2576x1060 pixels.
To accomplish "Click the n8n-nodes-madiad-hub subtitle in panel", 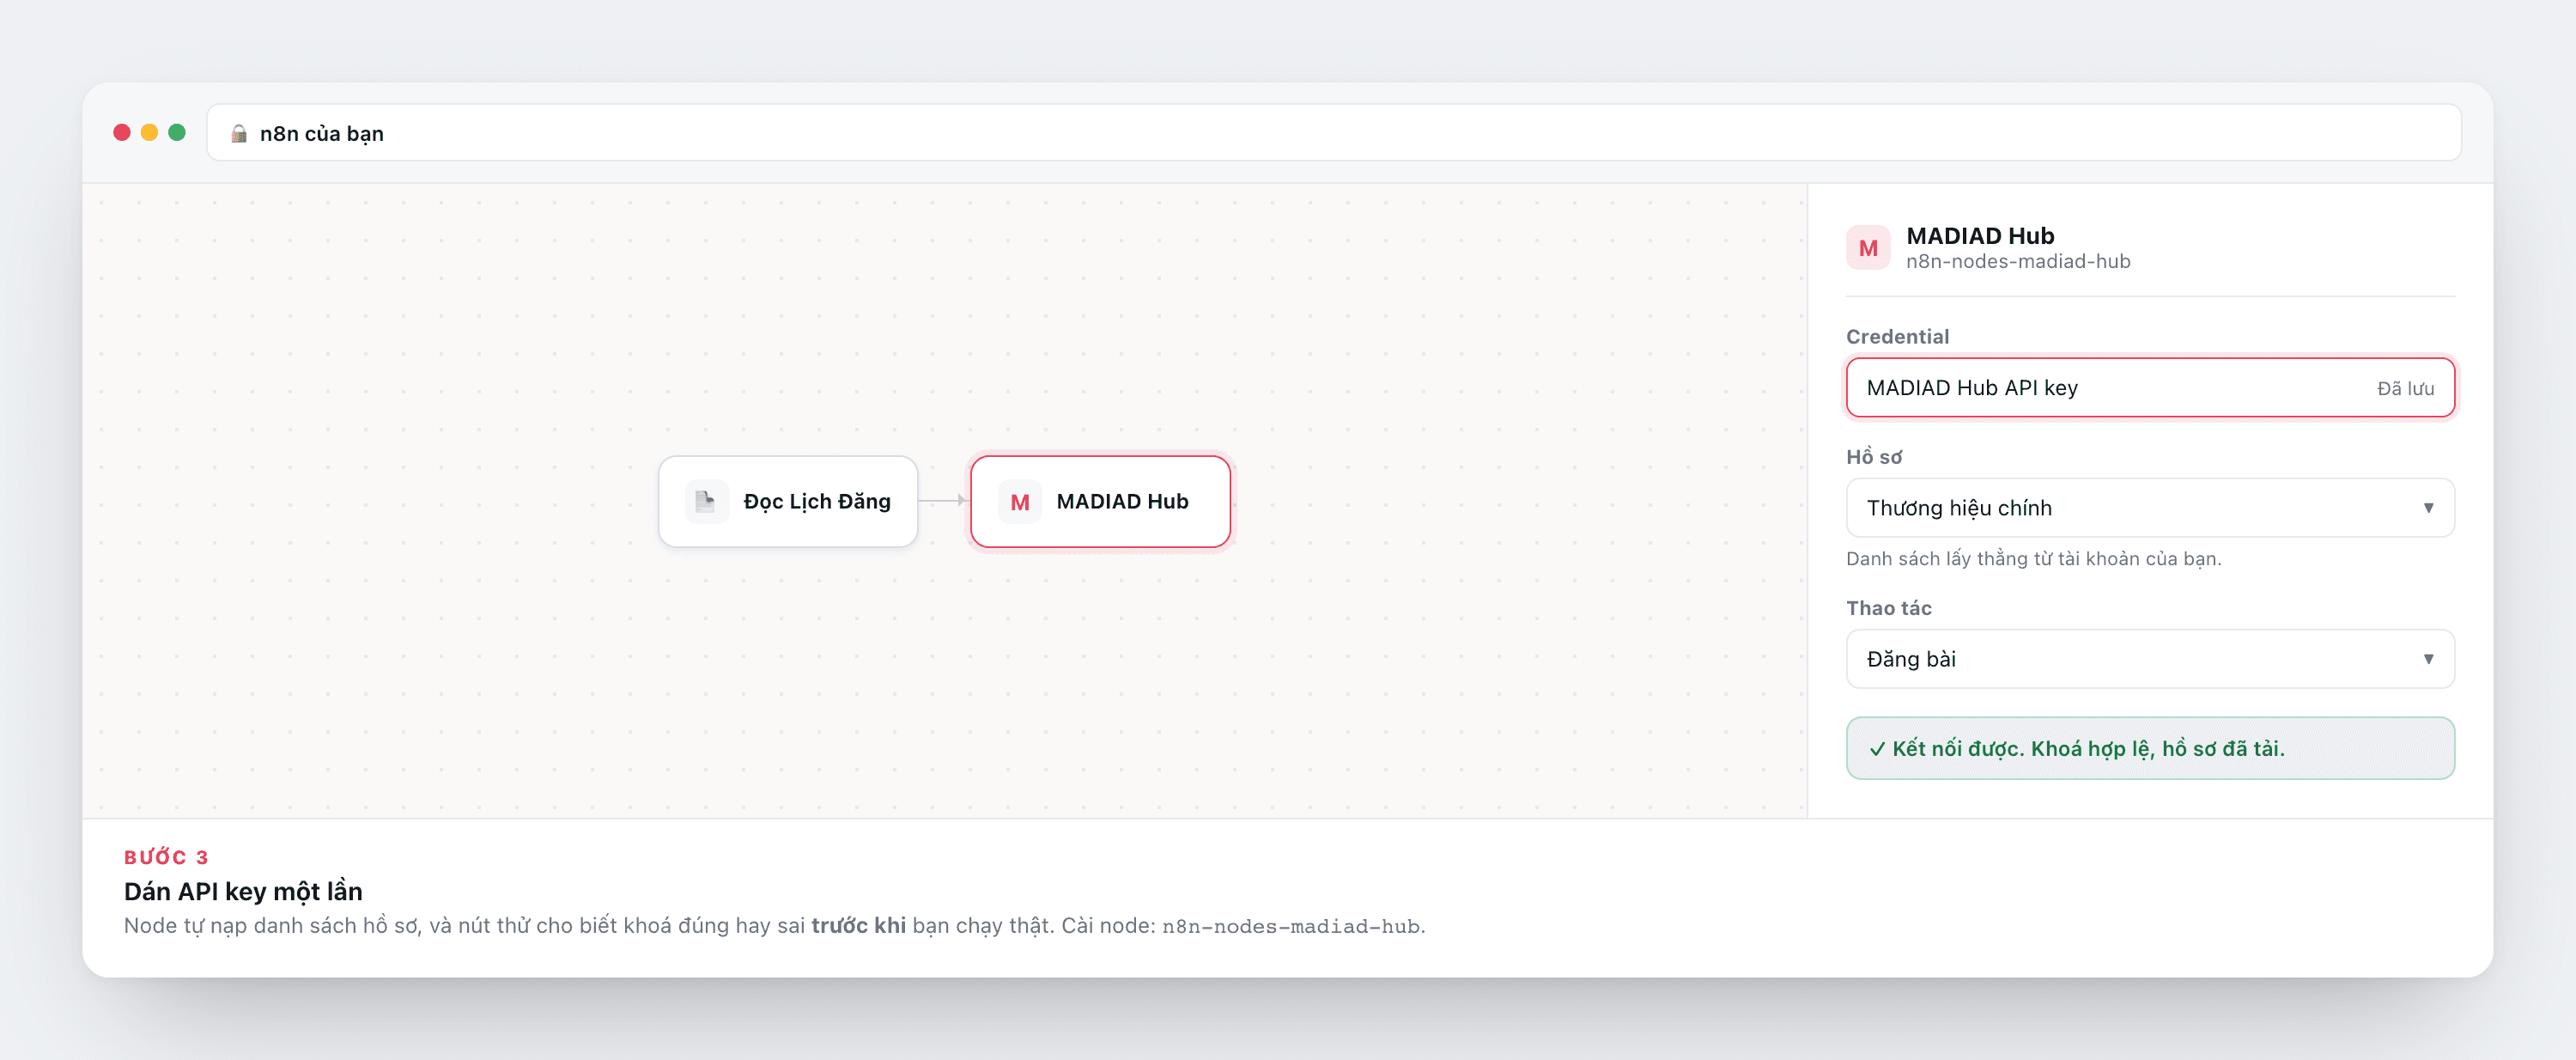I will [2018, 262].
